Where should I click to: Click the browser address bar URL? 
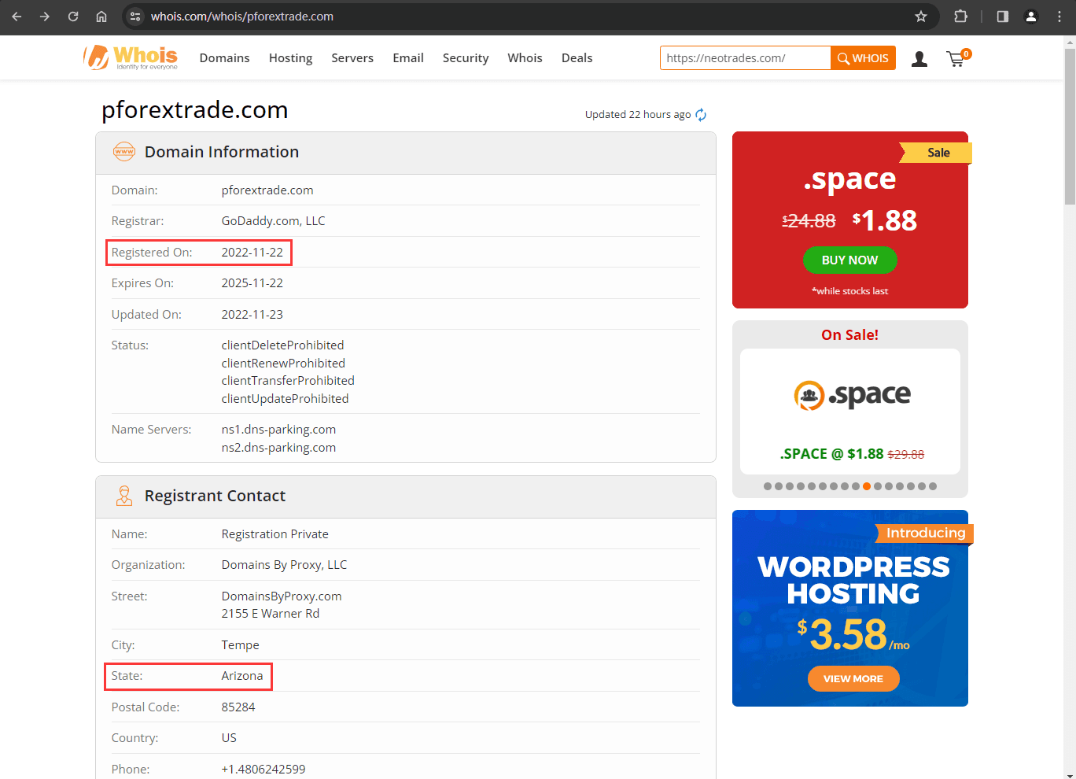pyautogui.click(x=242, y=17)
